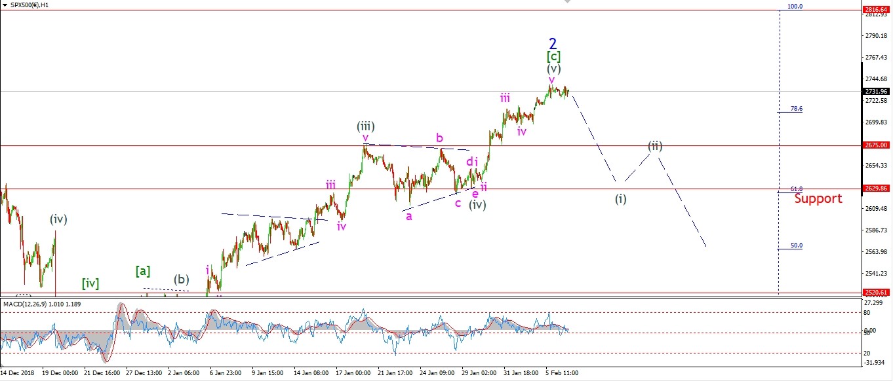The height and width of the screenshot is (381, 893).
Task: Click the gray (iii) wave label
Action: pyautogui.click(x=365, y=126)
